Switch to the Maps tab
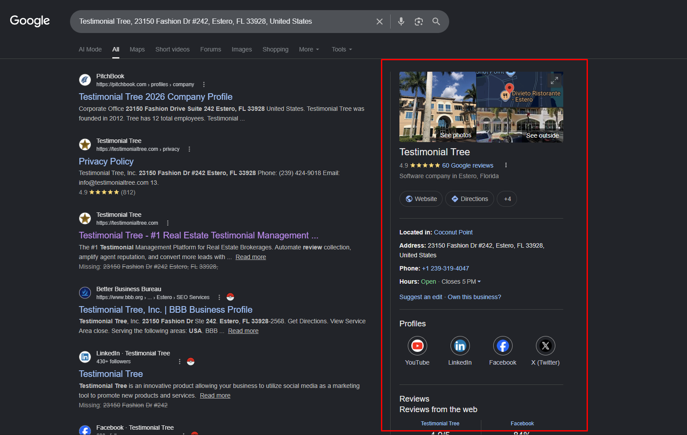 (137, 49)
